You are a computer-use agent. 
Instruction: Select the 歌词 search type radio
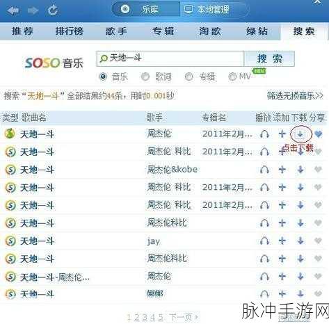145,76
